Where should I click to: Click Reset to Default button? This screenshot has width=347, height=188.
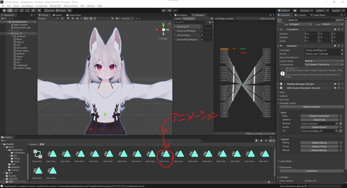[311, 107]
